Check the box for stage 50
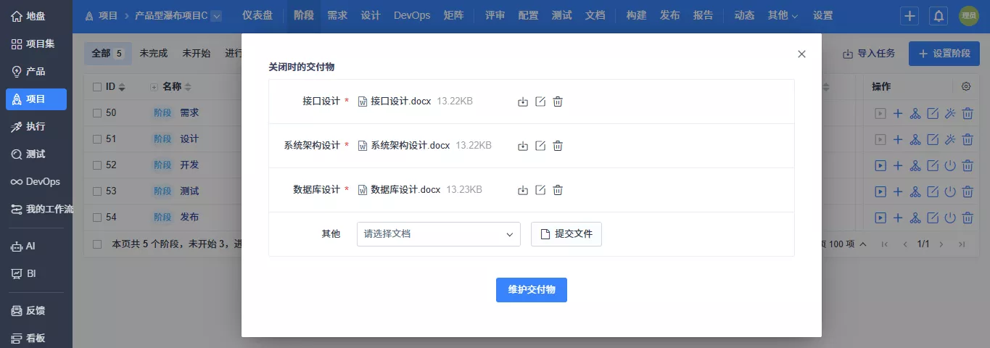This screenshot has width=990, height=348. [x=97, y=113]
